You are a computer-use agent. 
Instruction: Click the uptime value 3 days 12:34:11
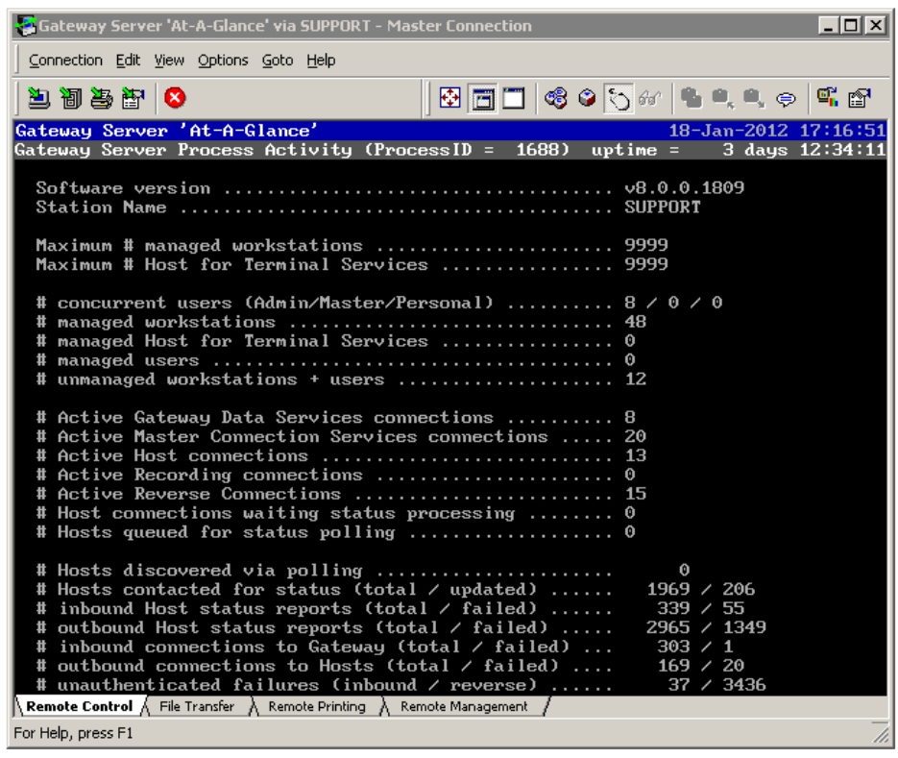pyautogui.click(x=804, y=150)
